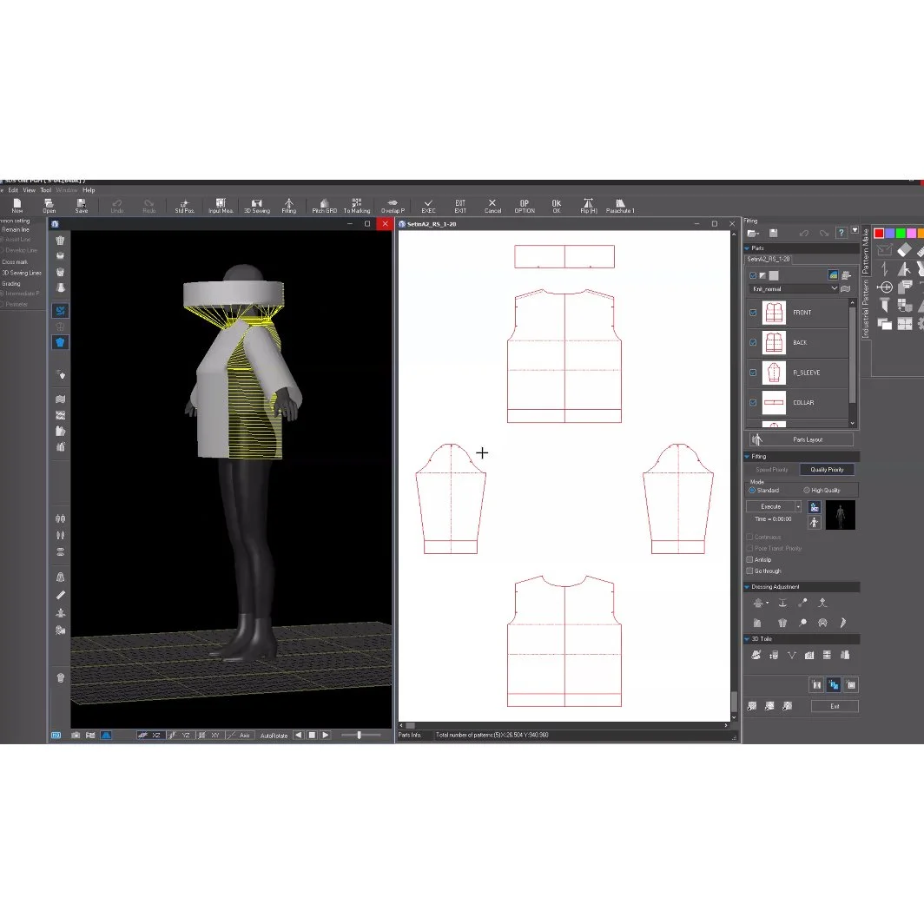Stop AutoRotate with the stop button
924x924 pixels.
point(313,735)
